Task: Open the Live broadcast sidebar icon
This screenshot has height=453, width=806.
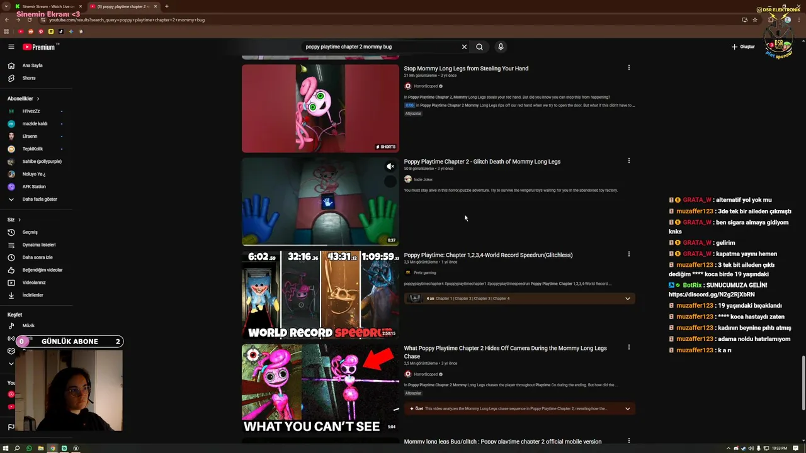Action: (x=11, y=338)
